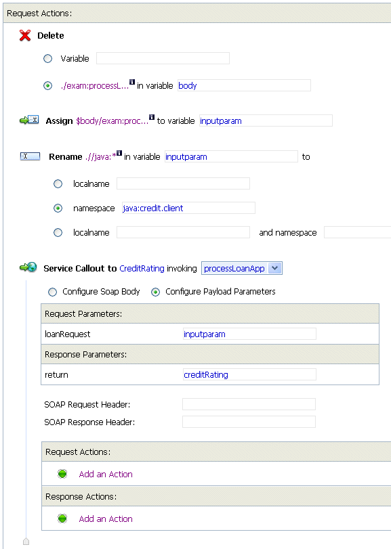
Task: Click the Response Parameters: header row
Action: coord(210,354)
